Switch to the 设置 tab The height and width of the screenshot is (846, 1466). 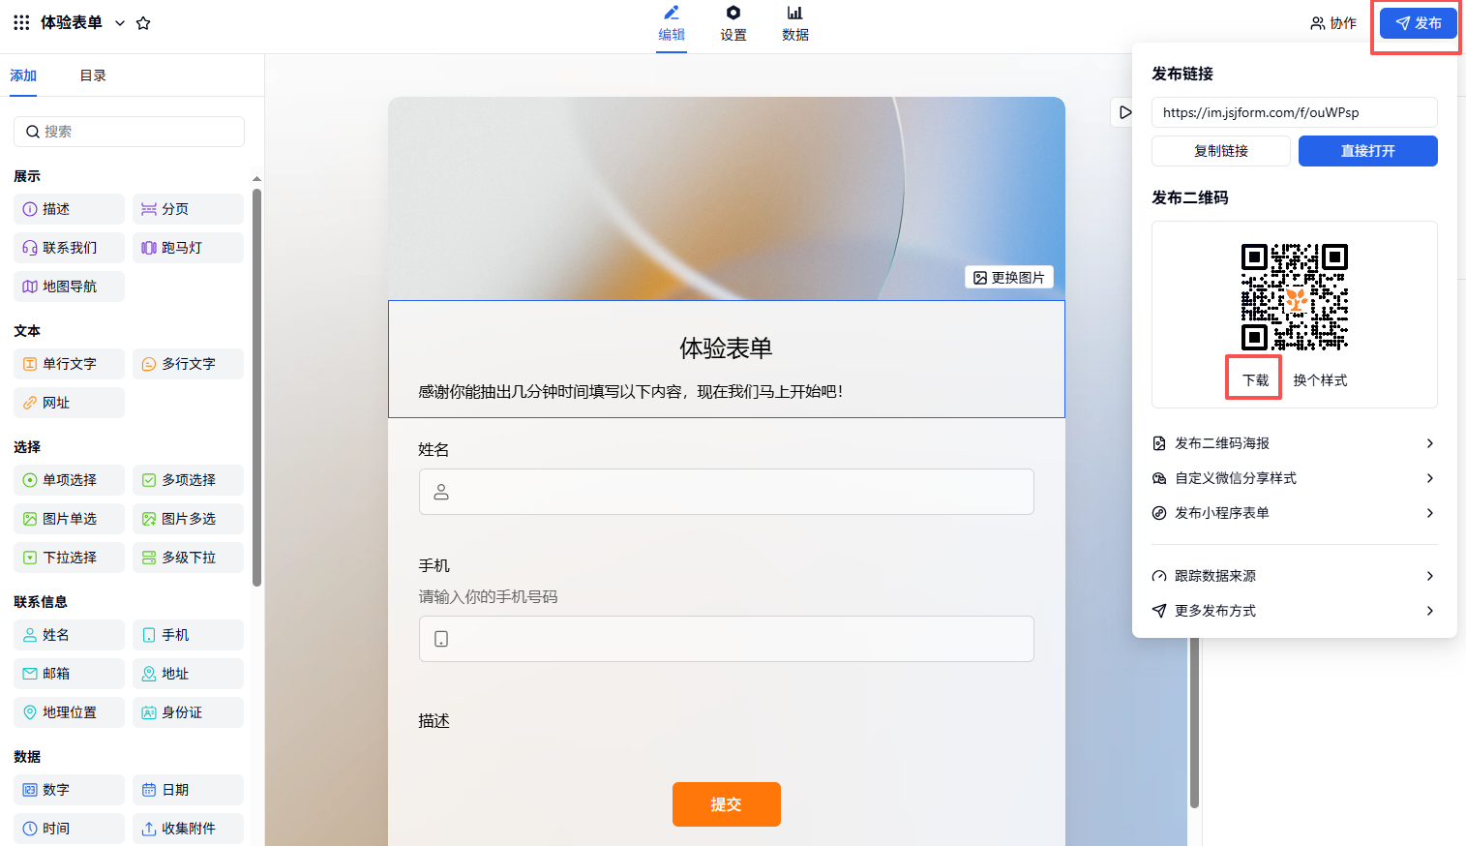pyautogui.click(x=733, y=23)
